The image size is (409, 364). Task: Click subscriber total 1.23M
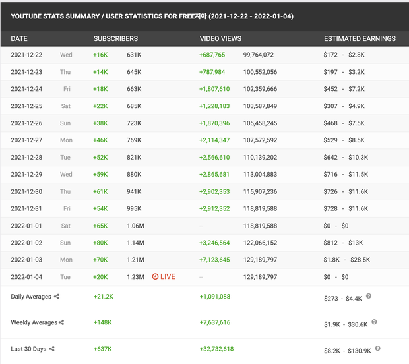coord(136,277)
